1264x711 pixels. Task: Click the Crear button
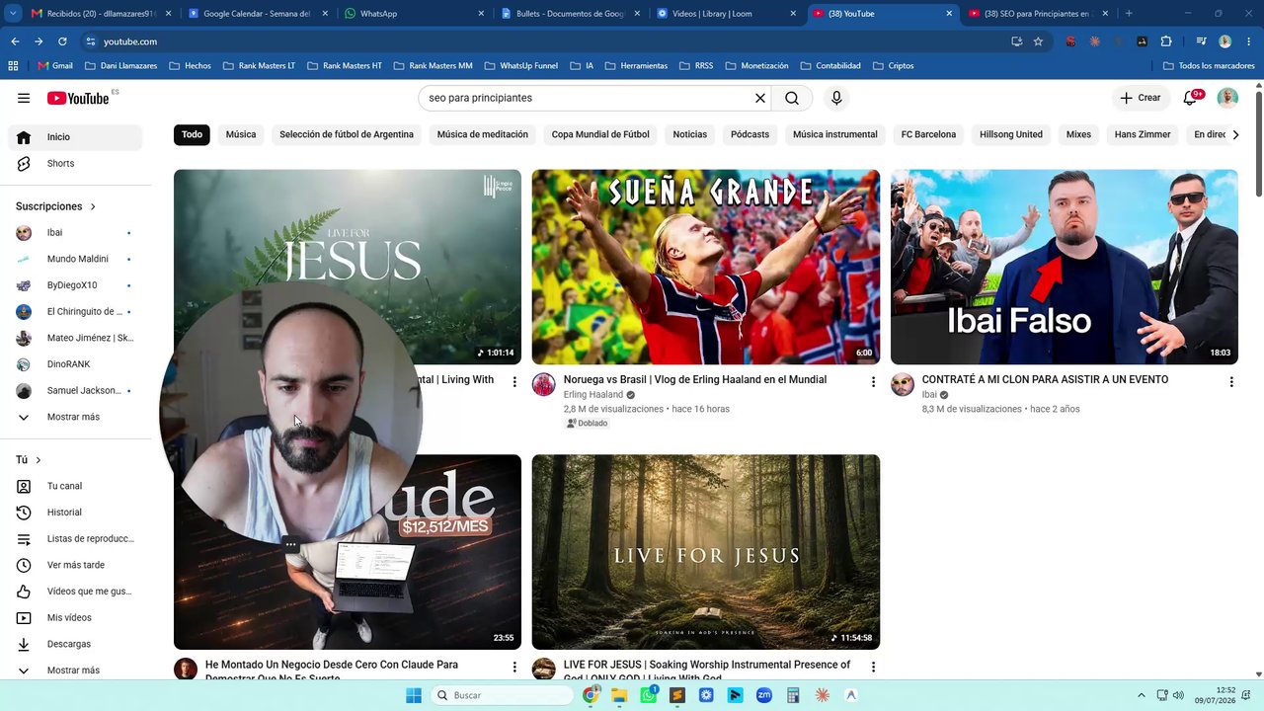click(x=1140, y=98)
